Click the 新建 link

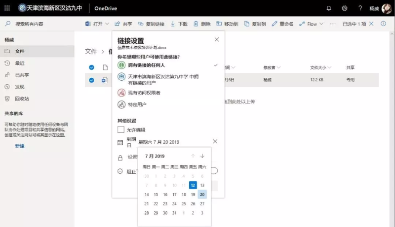[x=20, y=146]
